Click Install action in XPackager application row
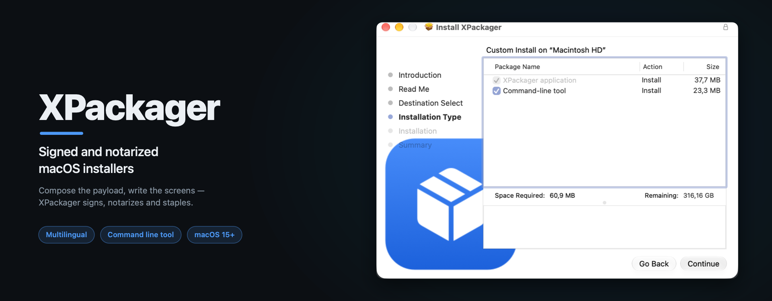This screenshot has width=772, height=301. pos(651,80)
